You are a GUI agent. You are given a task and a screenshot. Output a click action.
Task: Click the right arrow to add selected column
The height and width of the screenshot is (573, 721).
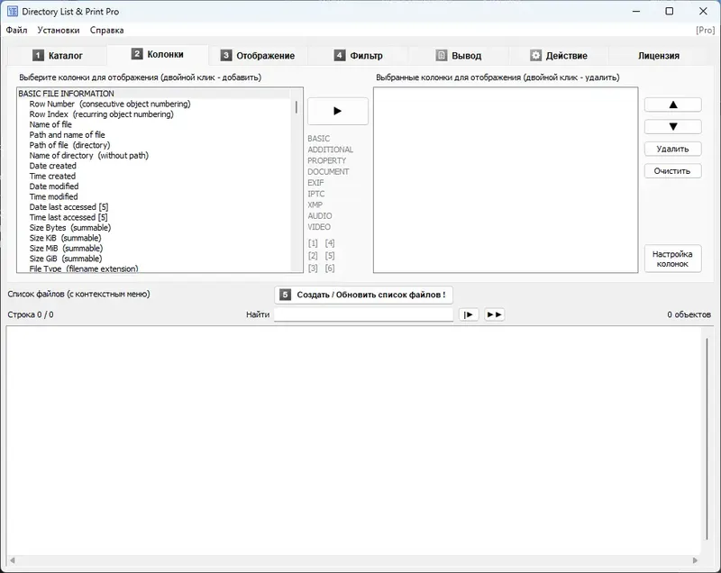(337, 111)
